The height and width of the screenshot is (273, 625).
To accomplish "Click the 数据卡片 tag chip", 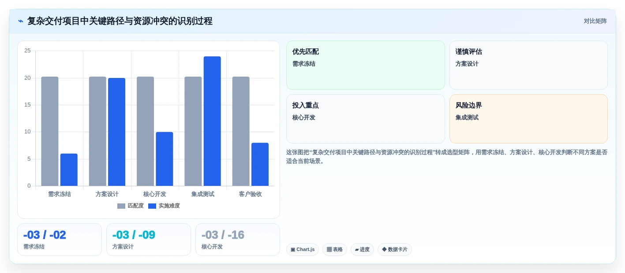I will pyautogui.click(x=395, y=250).
